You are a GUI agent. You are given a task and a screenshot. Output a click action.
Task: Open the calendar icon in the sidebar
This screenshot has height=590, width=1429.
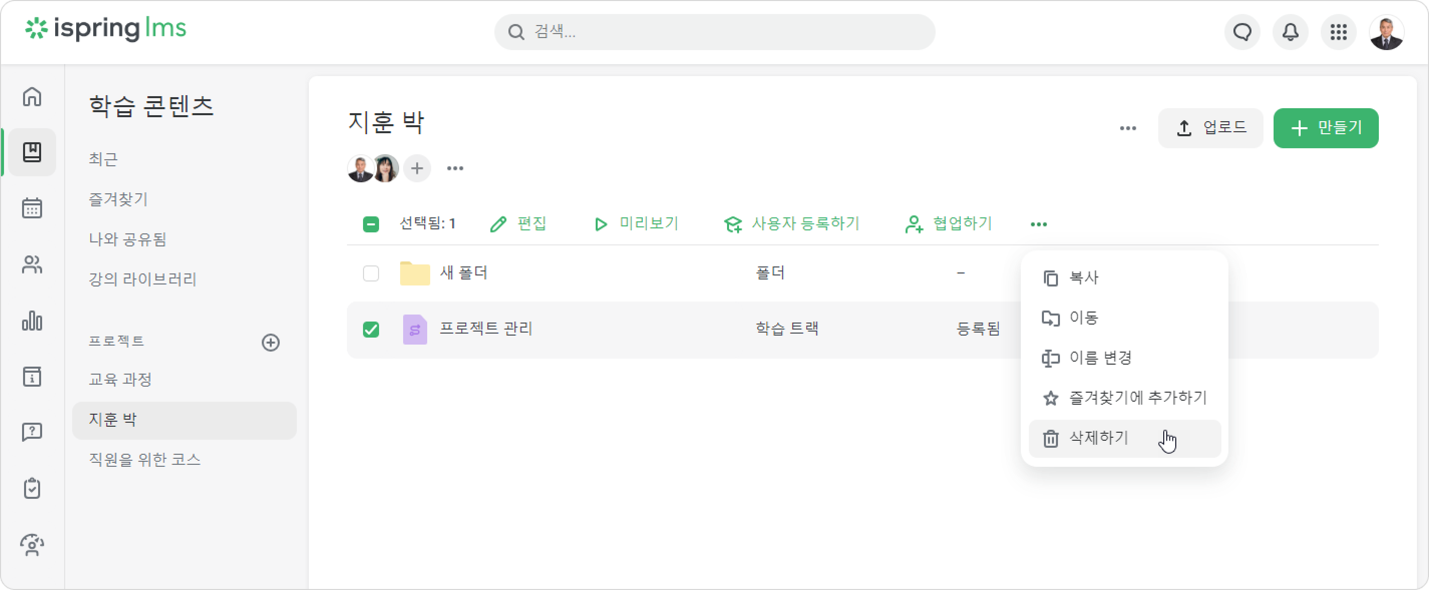click(32, 208)
